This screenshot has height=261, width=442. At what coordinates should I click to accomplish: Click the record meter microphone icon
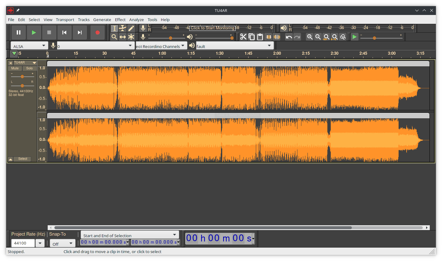click(143, 28)
